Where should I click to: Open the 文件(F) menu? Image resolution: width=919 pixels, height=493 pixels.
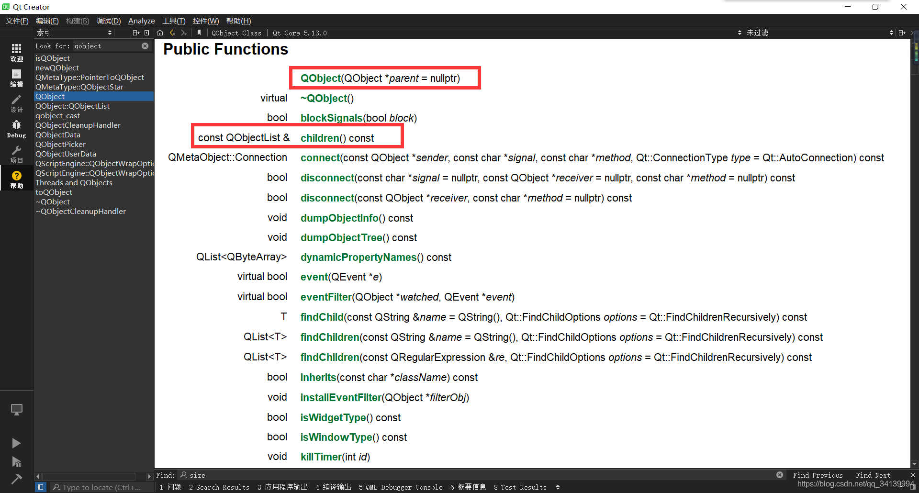17,21
